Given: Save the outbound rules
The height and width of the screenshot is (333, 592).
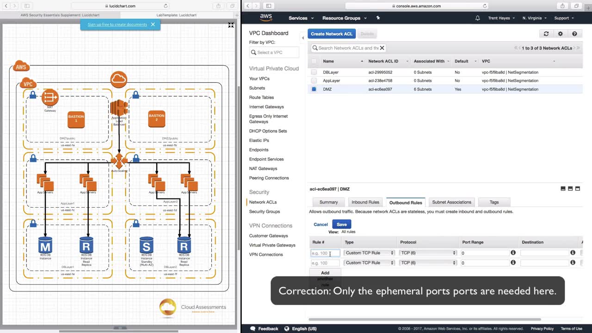Looking at the screenshot, I should pos(342,224).
